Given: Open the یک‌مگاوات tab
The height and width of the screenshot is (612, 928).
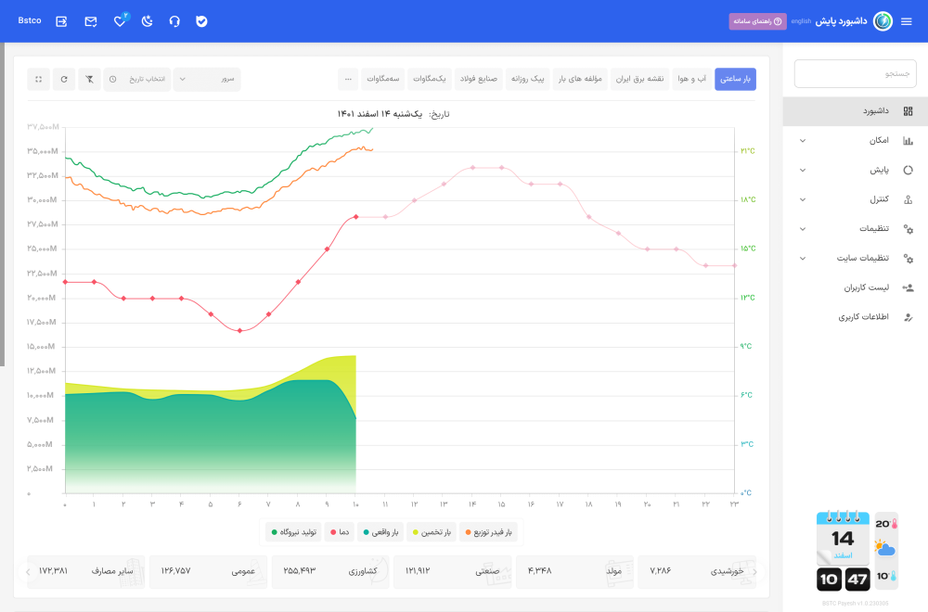Looking at the screenshot, I should [429, 79].
